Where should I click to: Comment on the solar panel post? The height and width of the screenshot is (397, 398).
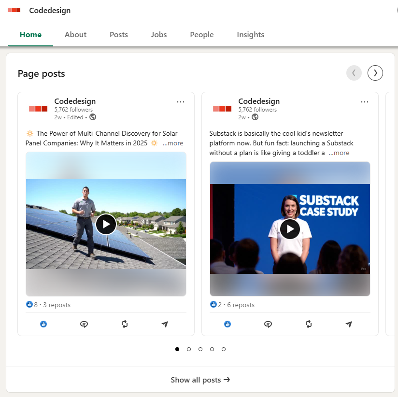tap(84, 324)
